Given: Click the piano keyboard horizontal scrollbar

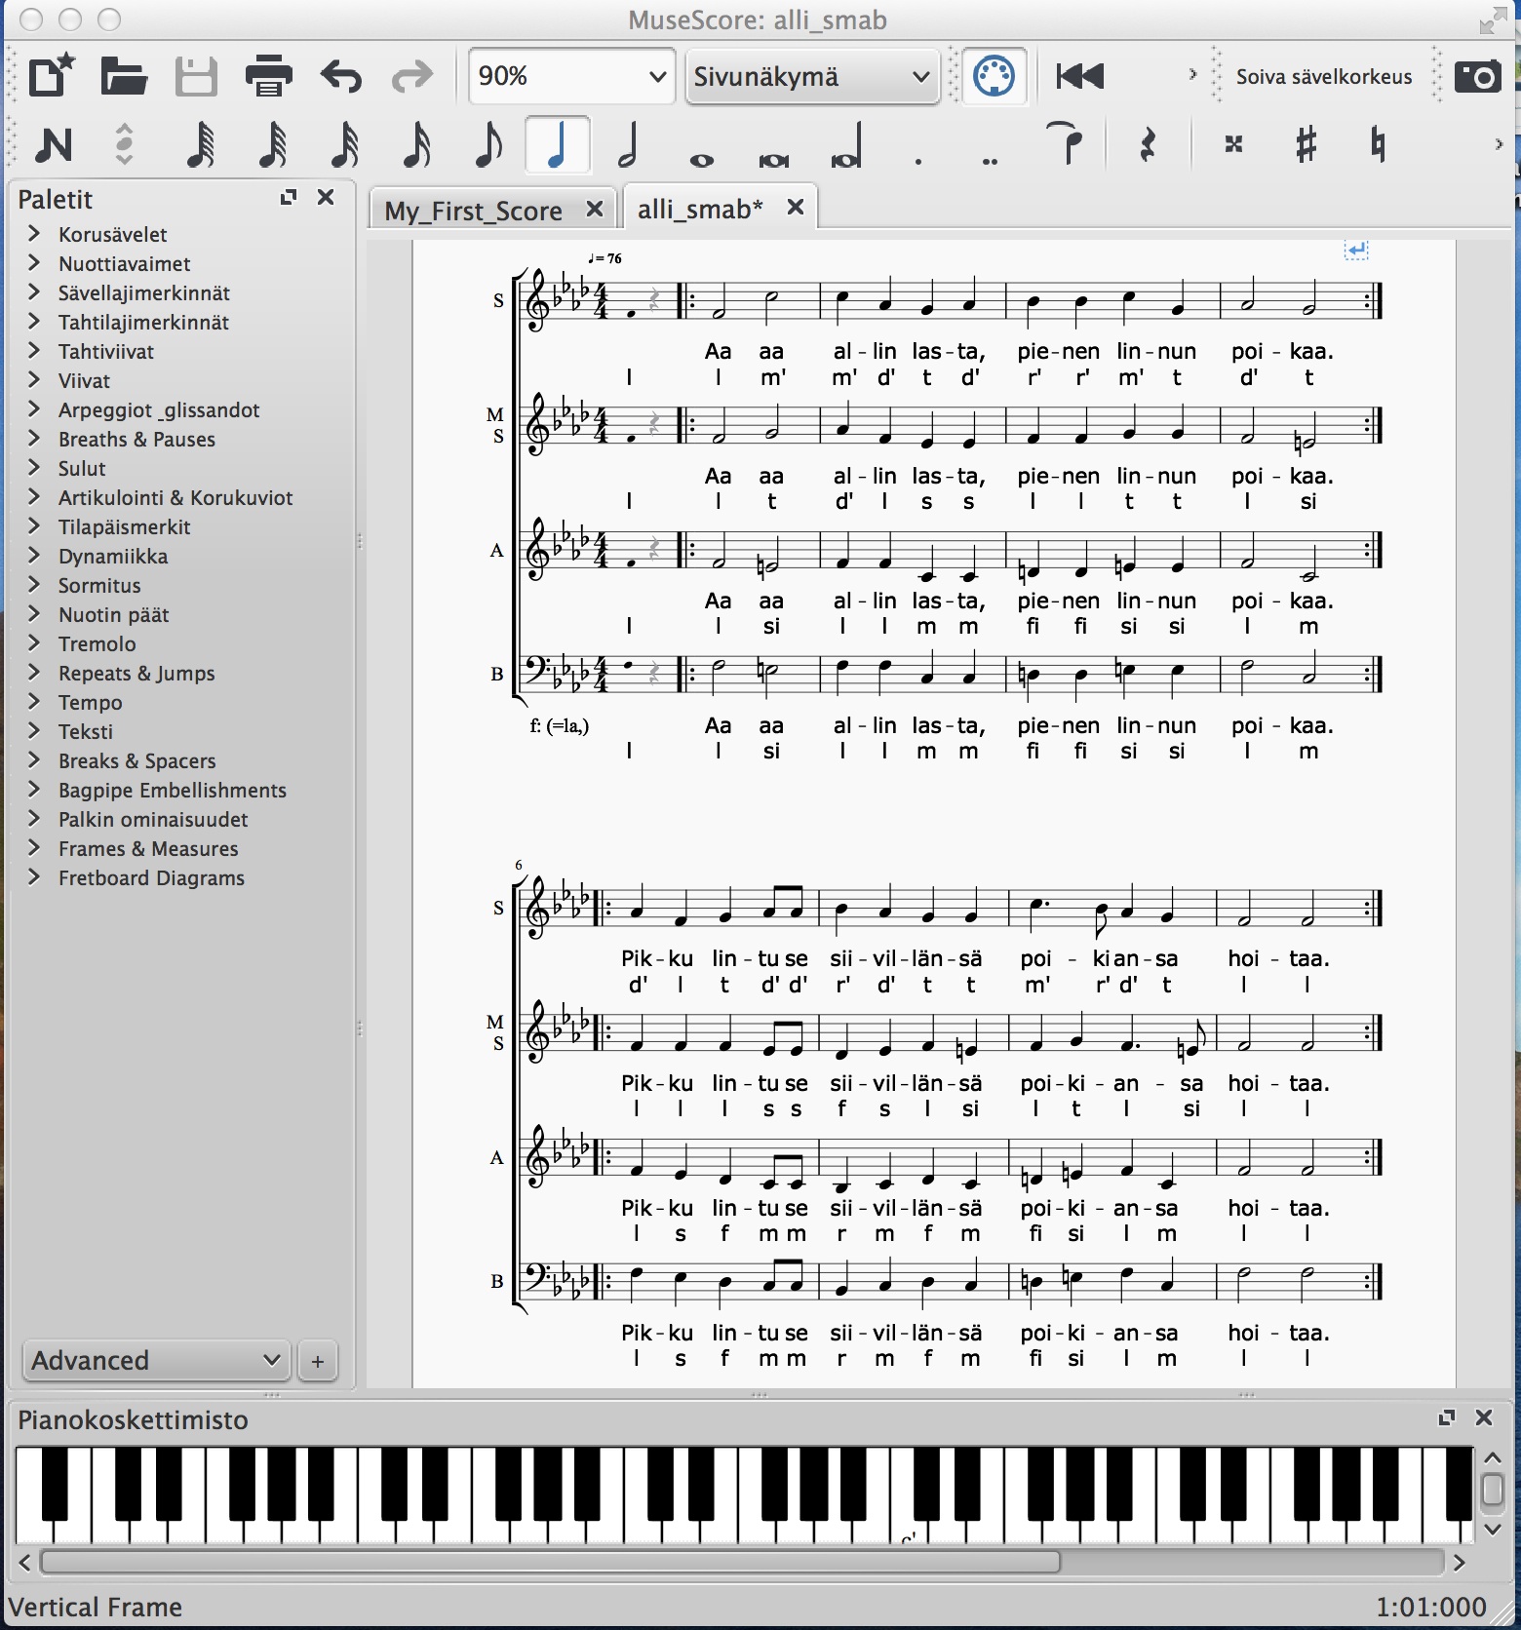Looking at the screenshot, I should (x=551, y=1562).
